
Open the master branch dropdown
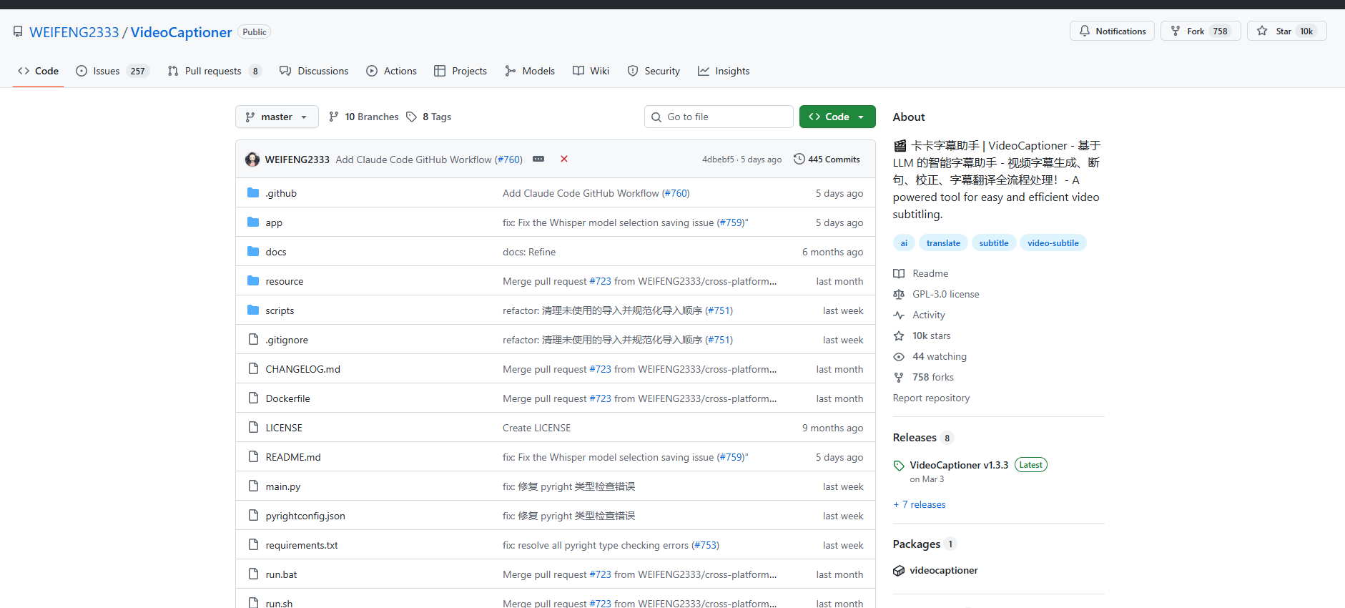(277, 117)
